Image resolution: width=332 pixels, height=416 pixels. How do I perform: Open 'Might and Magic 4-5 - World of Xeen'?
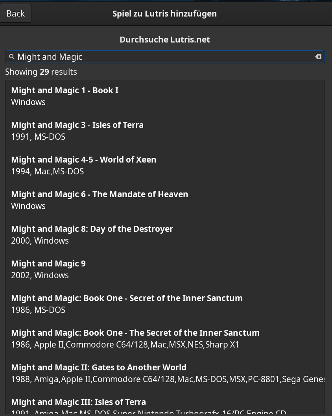(x=83, y=160)
